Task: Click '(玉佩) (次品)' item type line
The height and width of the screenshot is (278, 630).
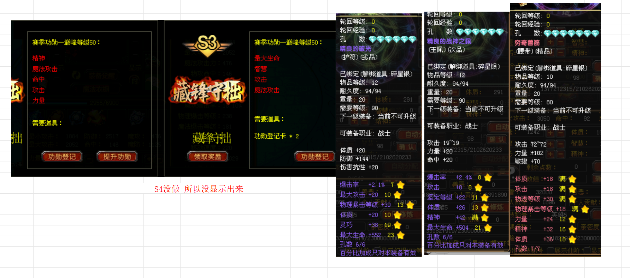Action: tap(446, 50)
